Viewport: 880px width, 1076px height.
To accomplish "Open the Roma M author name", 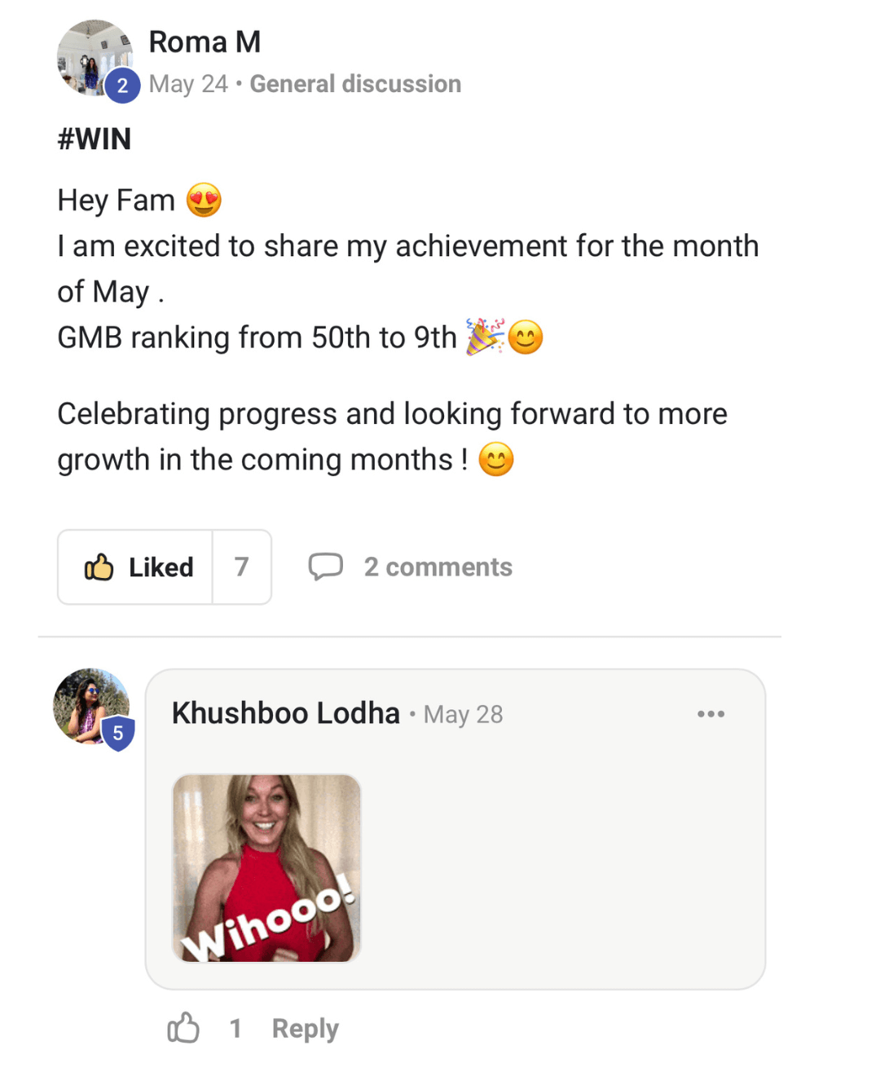I will [205, 42].
